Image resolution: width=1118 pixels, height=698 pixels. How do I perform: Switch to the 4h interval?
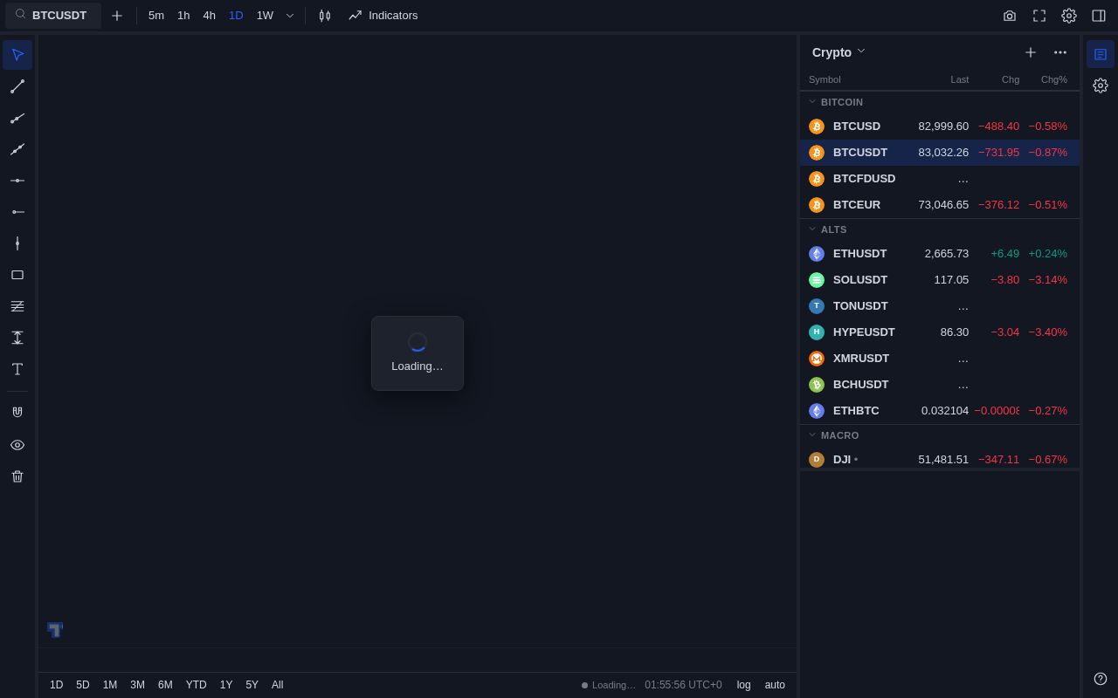tap(210, 16)
